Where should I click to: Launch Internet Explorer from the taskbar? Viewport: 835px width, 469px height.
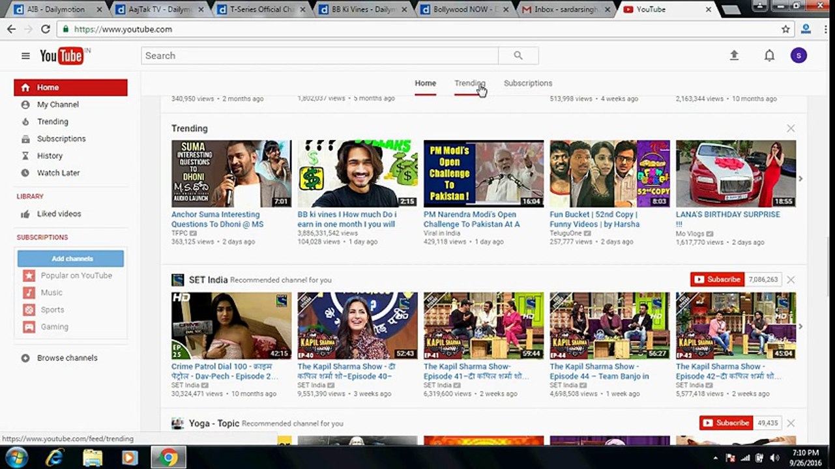coord(55,457)
